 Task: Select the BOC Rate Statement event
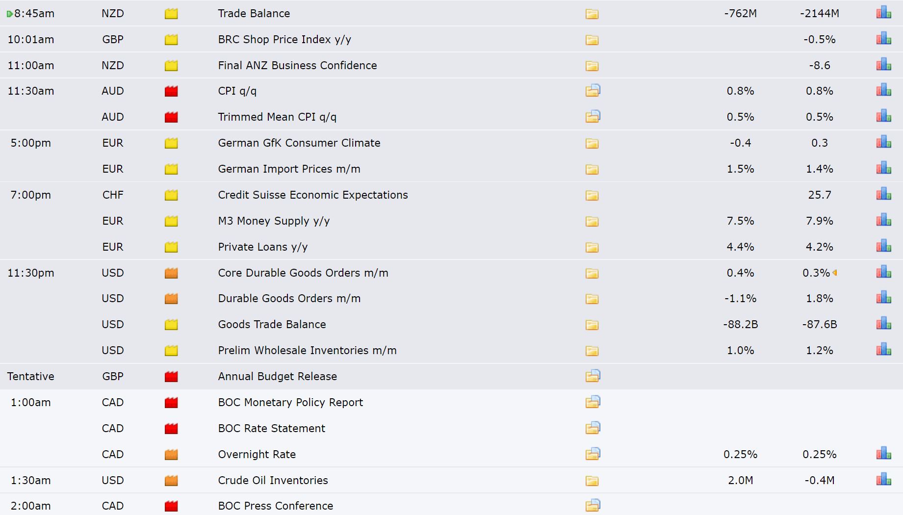click(x=271, y=428)
